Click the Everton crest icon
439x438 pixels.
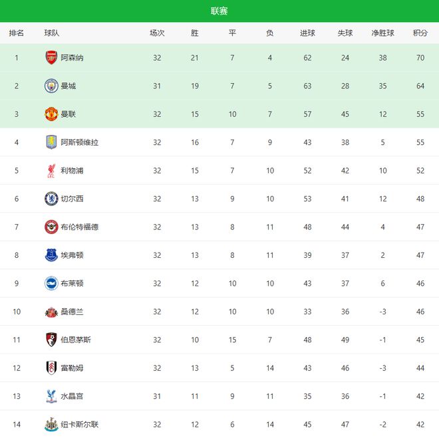[51, 255]
